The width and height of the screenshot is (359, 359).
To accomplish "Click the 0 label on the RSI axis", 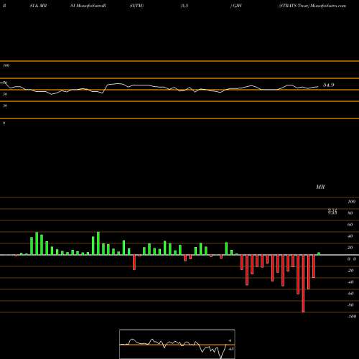I will tap(4, 123).
